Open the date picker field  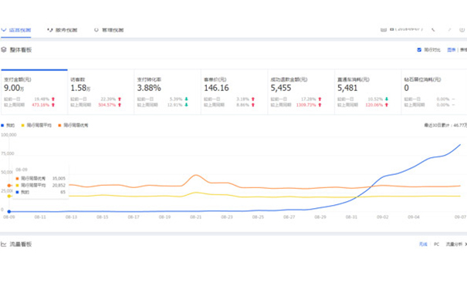(407, 29)
